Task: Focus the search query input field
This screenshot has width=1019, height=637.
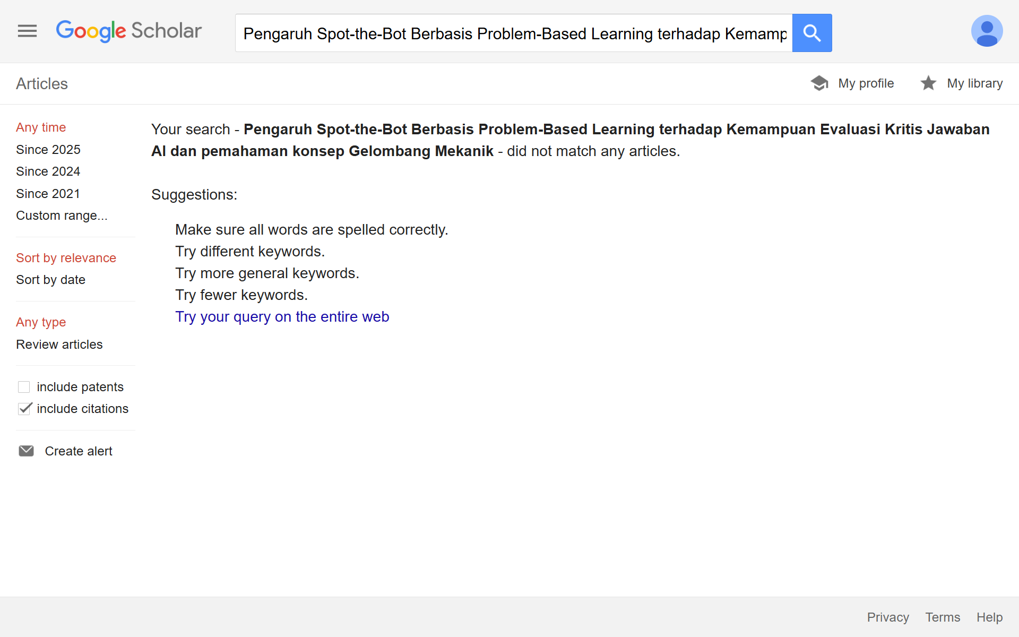Action: [x=514, y=33]
